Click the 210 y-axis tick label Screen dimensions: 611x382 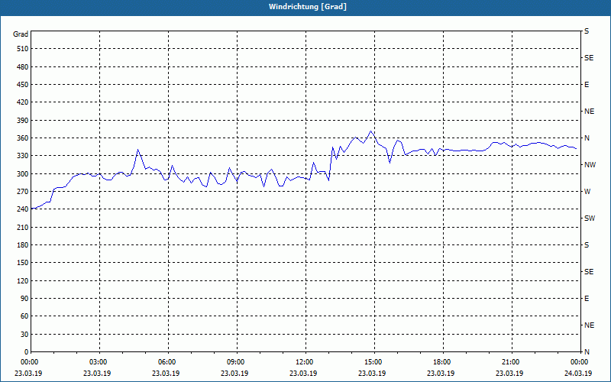pyautogui.click(x=23, y=227)
